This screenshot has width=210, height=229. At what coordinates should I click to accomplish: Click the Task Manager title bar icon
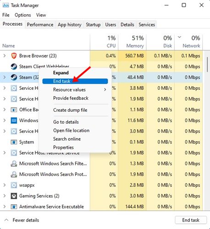pos(6,5)
